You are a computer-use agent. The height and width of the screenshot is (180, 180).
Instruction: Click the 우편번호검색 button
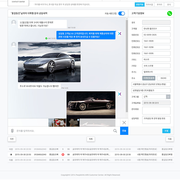coord(148,78)
